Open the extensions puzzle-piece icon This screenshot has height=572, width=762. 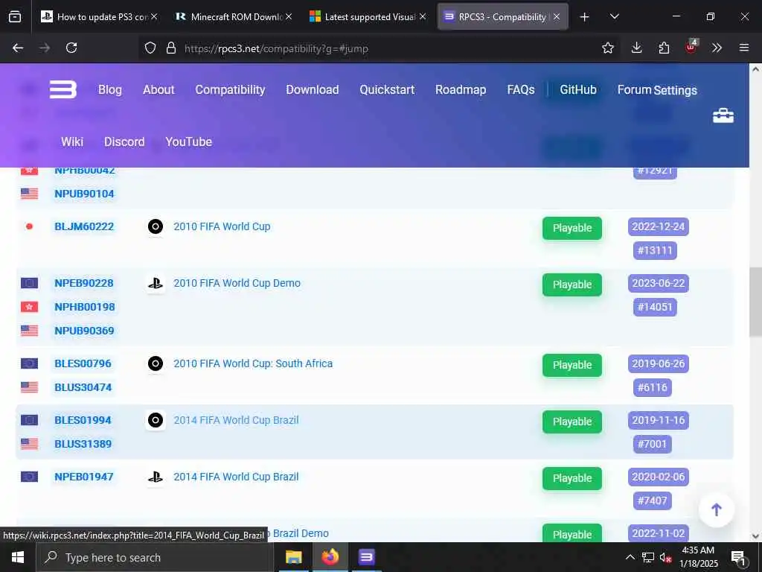[x=664, y=48]
